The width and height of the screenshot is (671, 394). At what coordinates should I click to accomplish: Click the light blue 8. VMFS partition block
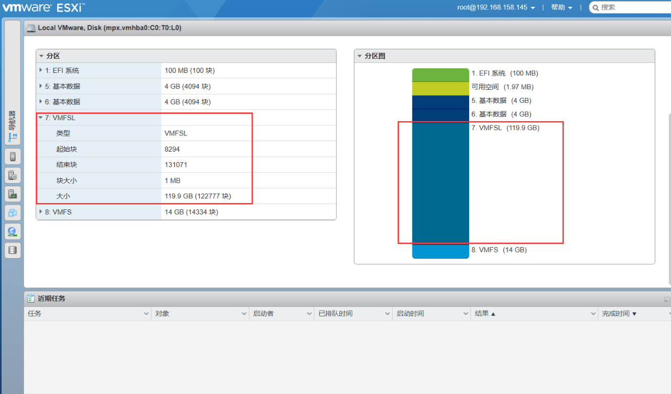click(x=440, y=251)
